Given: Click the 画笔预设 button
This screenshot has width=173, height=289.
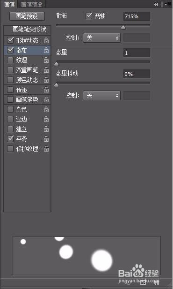Looking at the screenshot, I should tap(27, 16).
